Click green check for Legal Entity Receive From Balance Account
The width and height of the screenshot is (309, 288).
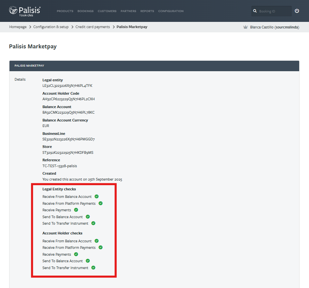pyautogui.click(x=96, y=197)
